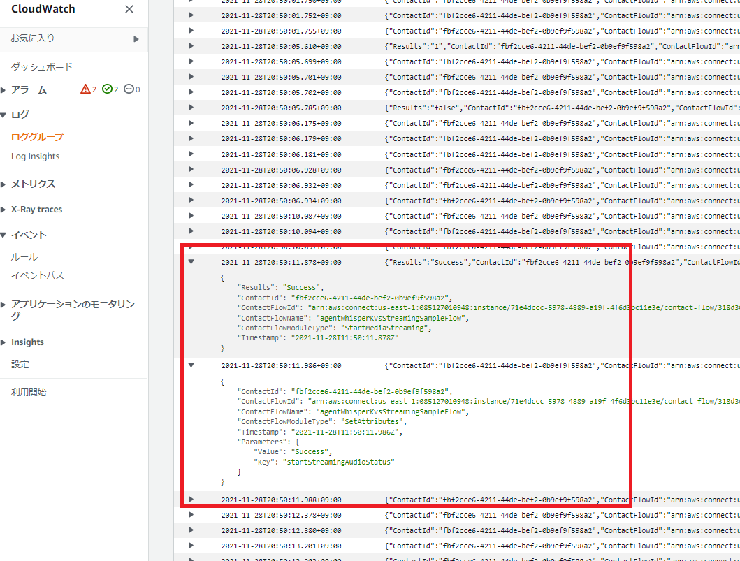Expand log event at 20:50:06.175
This screenshot has width=740, height=561.
click(191, 123)
